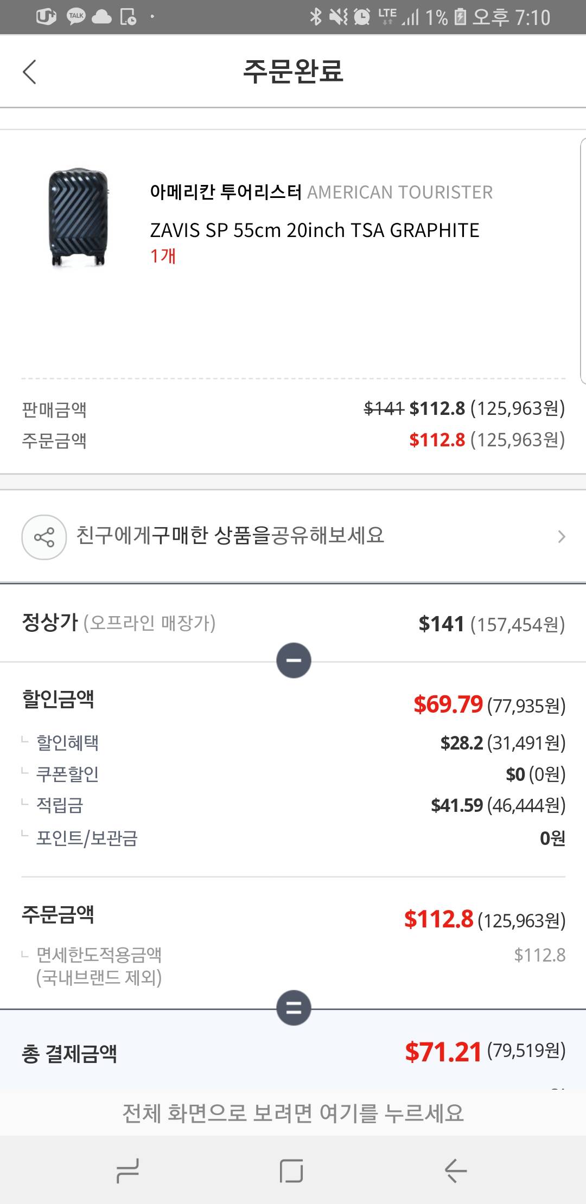Tap the scrollbar handle on right edge
Image resolution: width=586 pixels, height=1204 pixels.
pyautogui.click(x=583, y=260)
